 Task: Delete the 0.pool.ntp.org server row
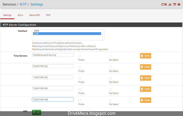coord(146,67)
